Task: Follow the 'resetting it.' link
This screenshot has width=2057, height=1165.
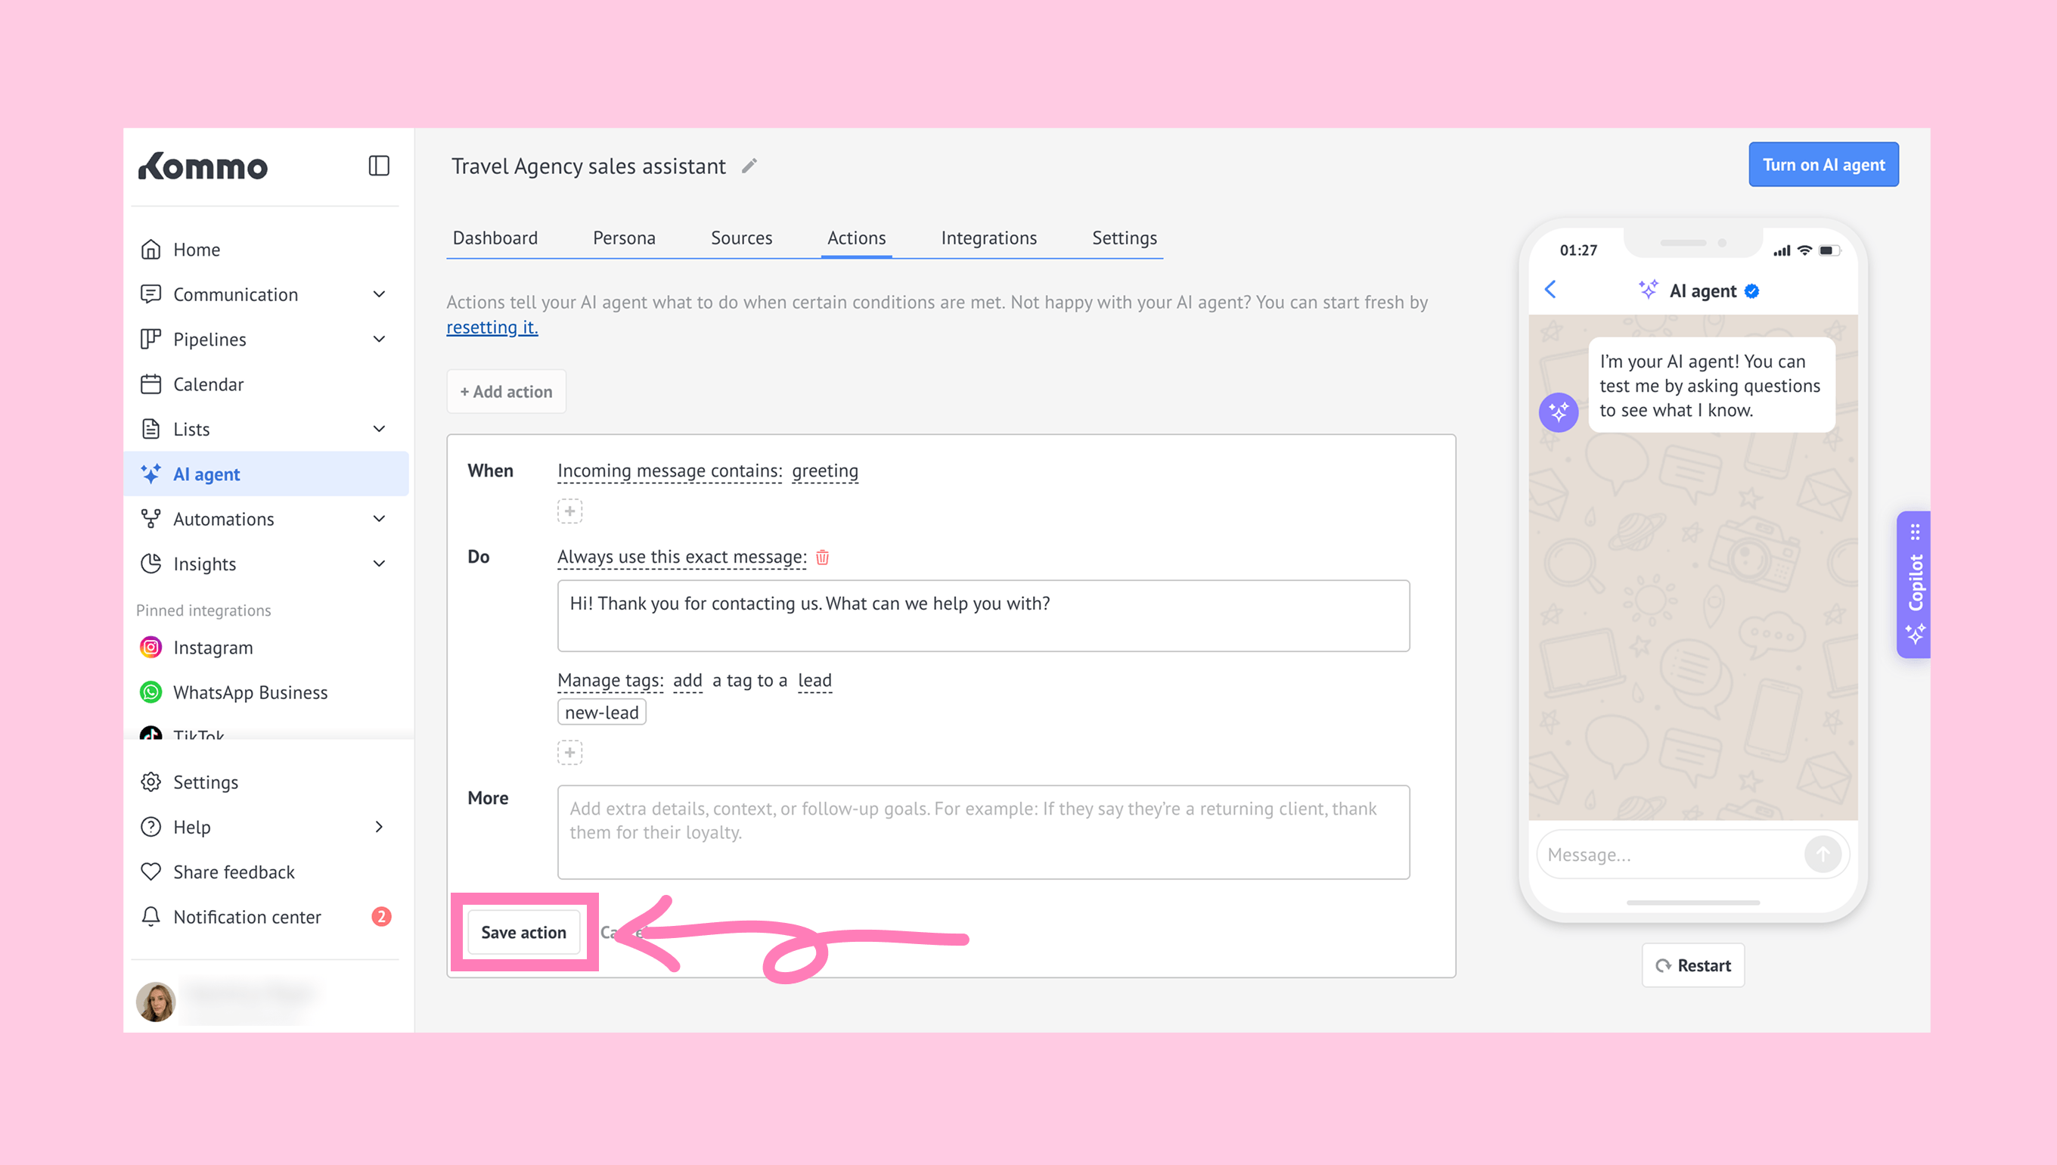Action: tap(492, 328)
